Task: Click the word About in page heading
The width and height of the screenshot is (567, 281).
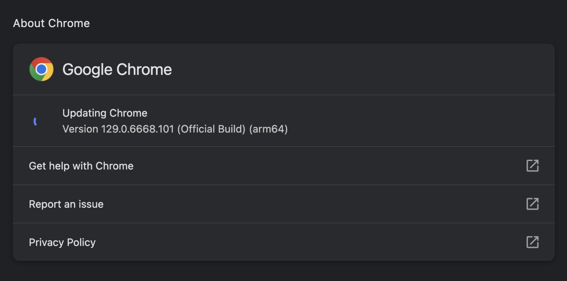Action: 29,23
